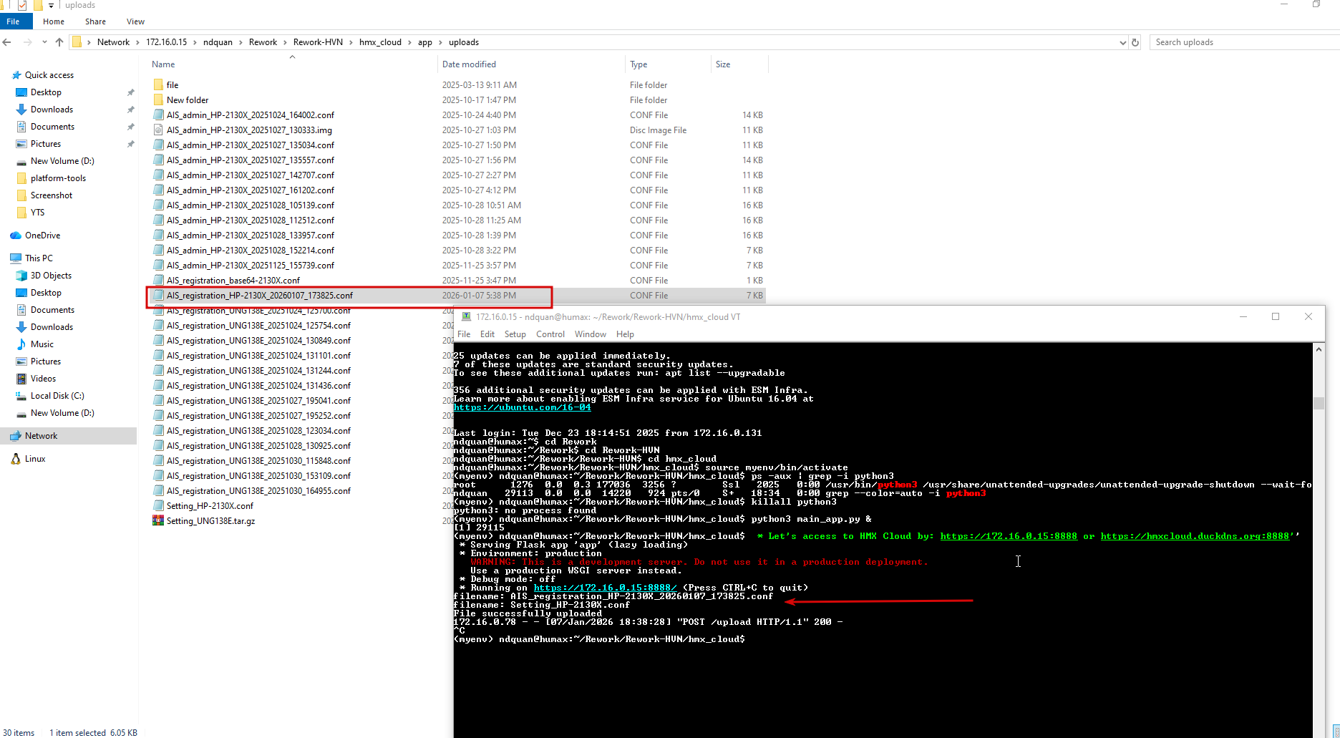
Task: Select AIS_admin_HP-2130X_20251024_164002.conf file
Action: 251,115
